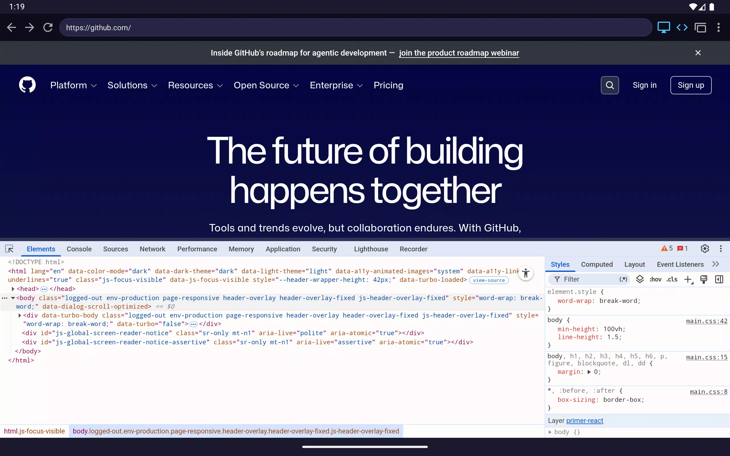The width and height of the screenshot is (730, 456).
Task: Click the DevTools warnings count icon
Action: coord(667,249)
